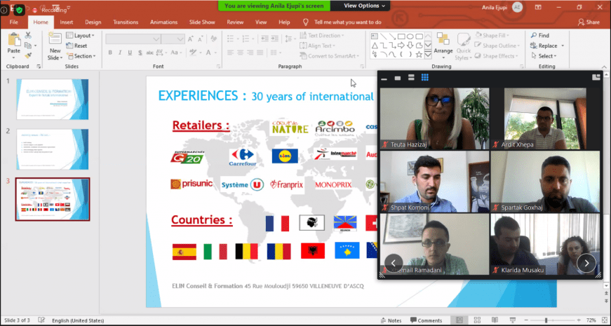Show next participants with right arrow
Screen dimensions: 611x326
(x=586, y=264)
